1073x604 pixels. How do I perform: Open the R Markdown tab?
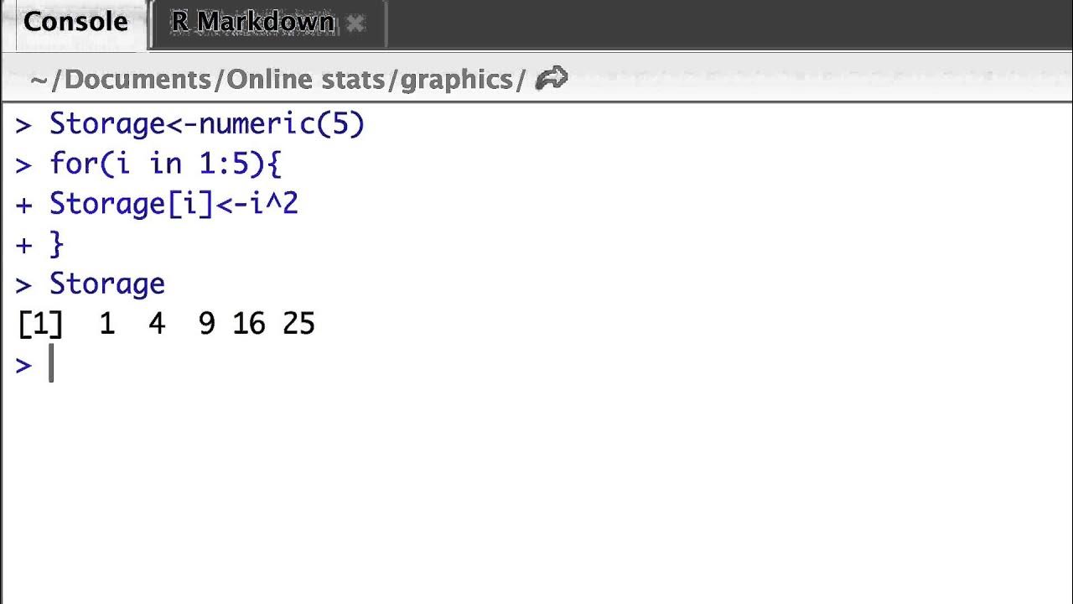pyautogui.click(x=252, y=22)
